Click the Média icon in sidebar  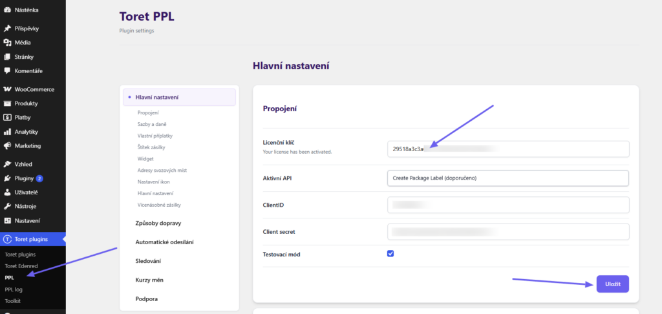coord(6,43)
